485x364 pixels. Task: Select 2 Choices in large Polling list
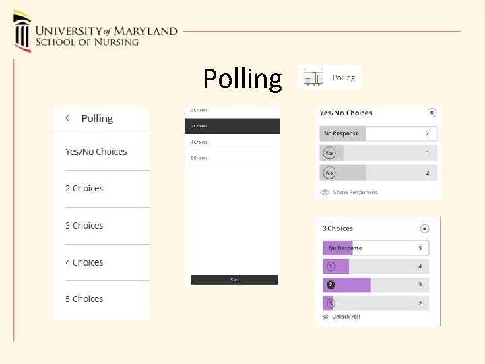pyautogui.click(x=84, y=189)
